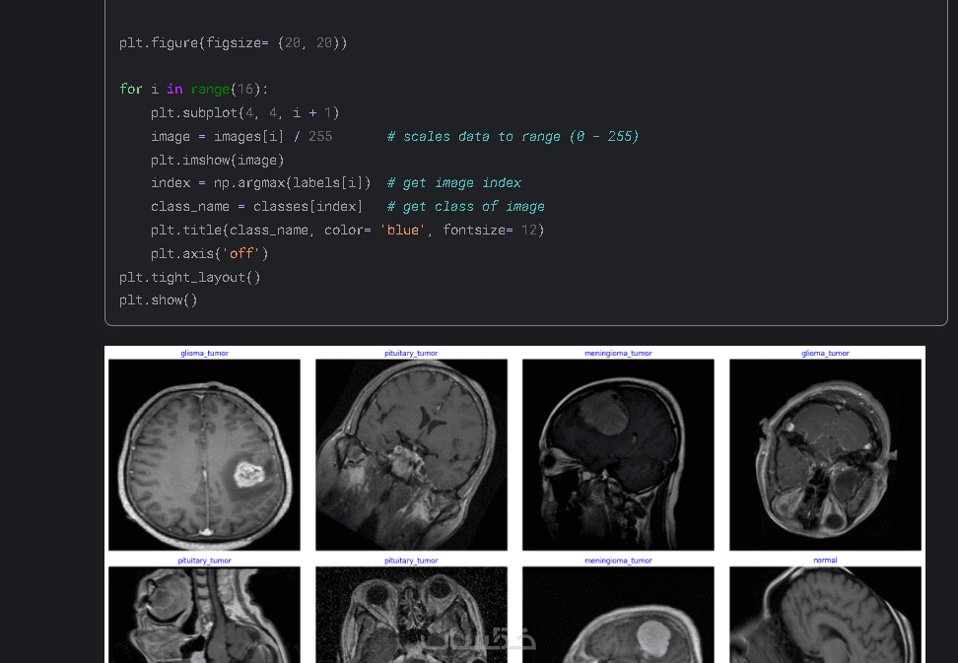Click the 'plt.title(class_name, color=...' code line

347,231
